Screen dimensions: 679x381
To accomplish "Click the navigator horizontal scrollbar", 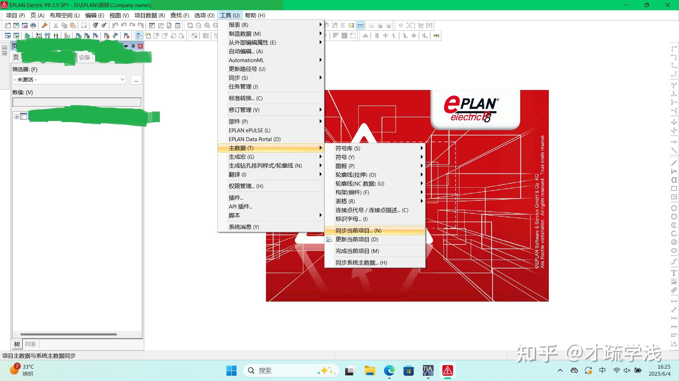I will [69, 334].
